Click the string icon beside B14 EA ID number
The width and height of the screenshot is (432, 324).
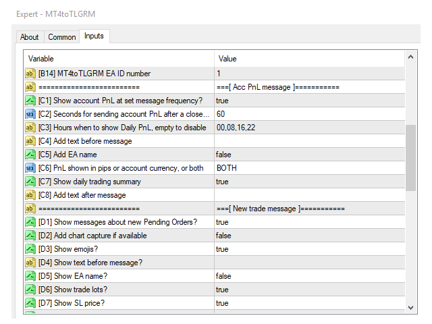30,74
